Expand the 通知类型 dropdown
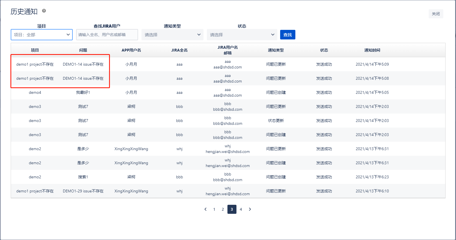The width and height of the screenshot is (456, 240). click(x=172, y=35)
